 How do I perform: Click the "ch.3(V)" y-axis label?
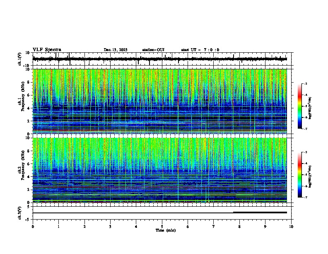click(x=20, y=213)
